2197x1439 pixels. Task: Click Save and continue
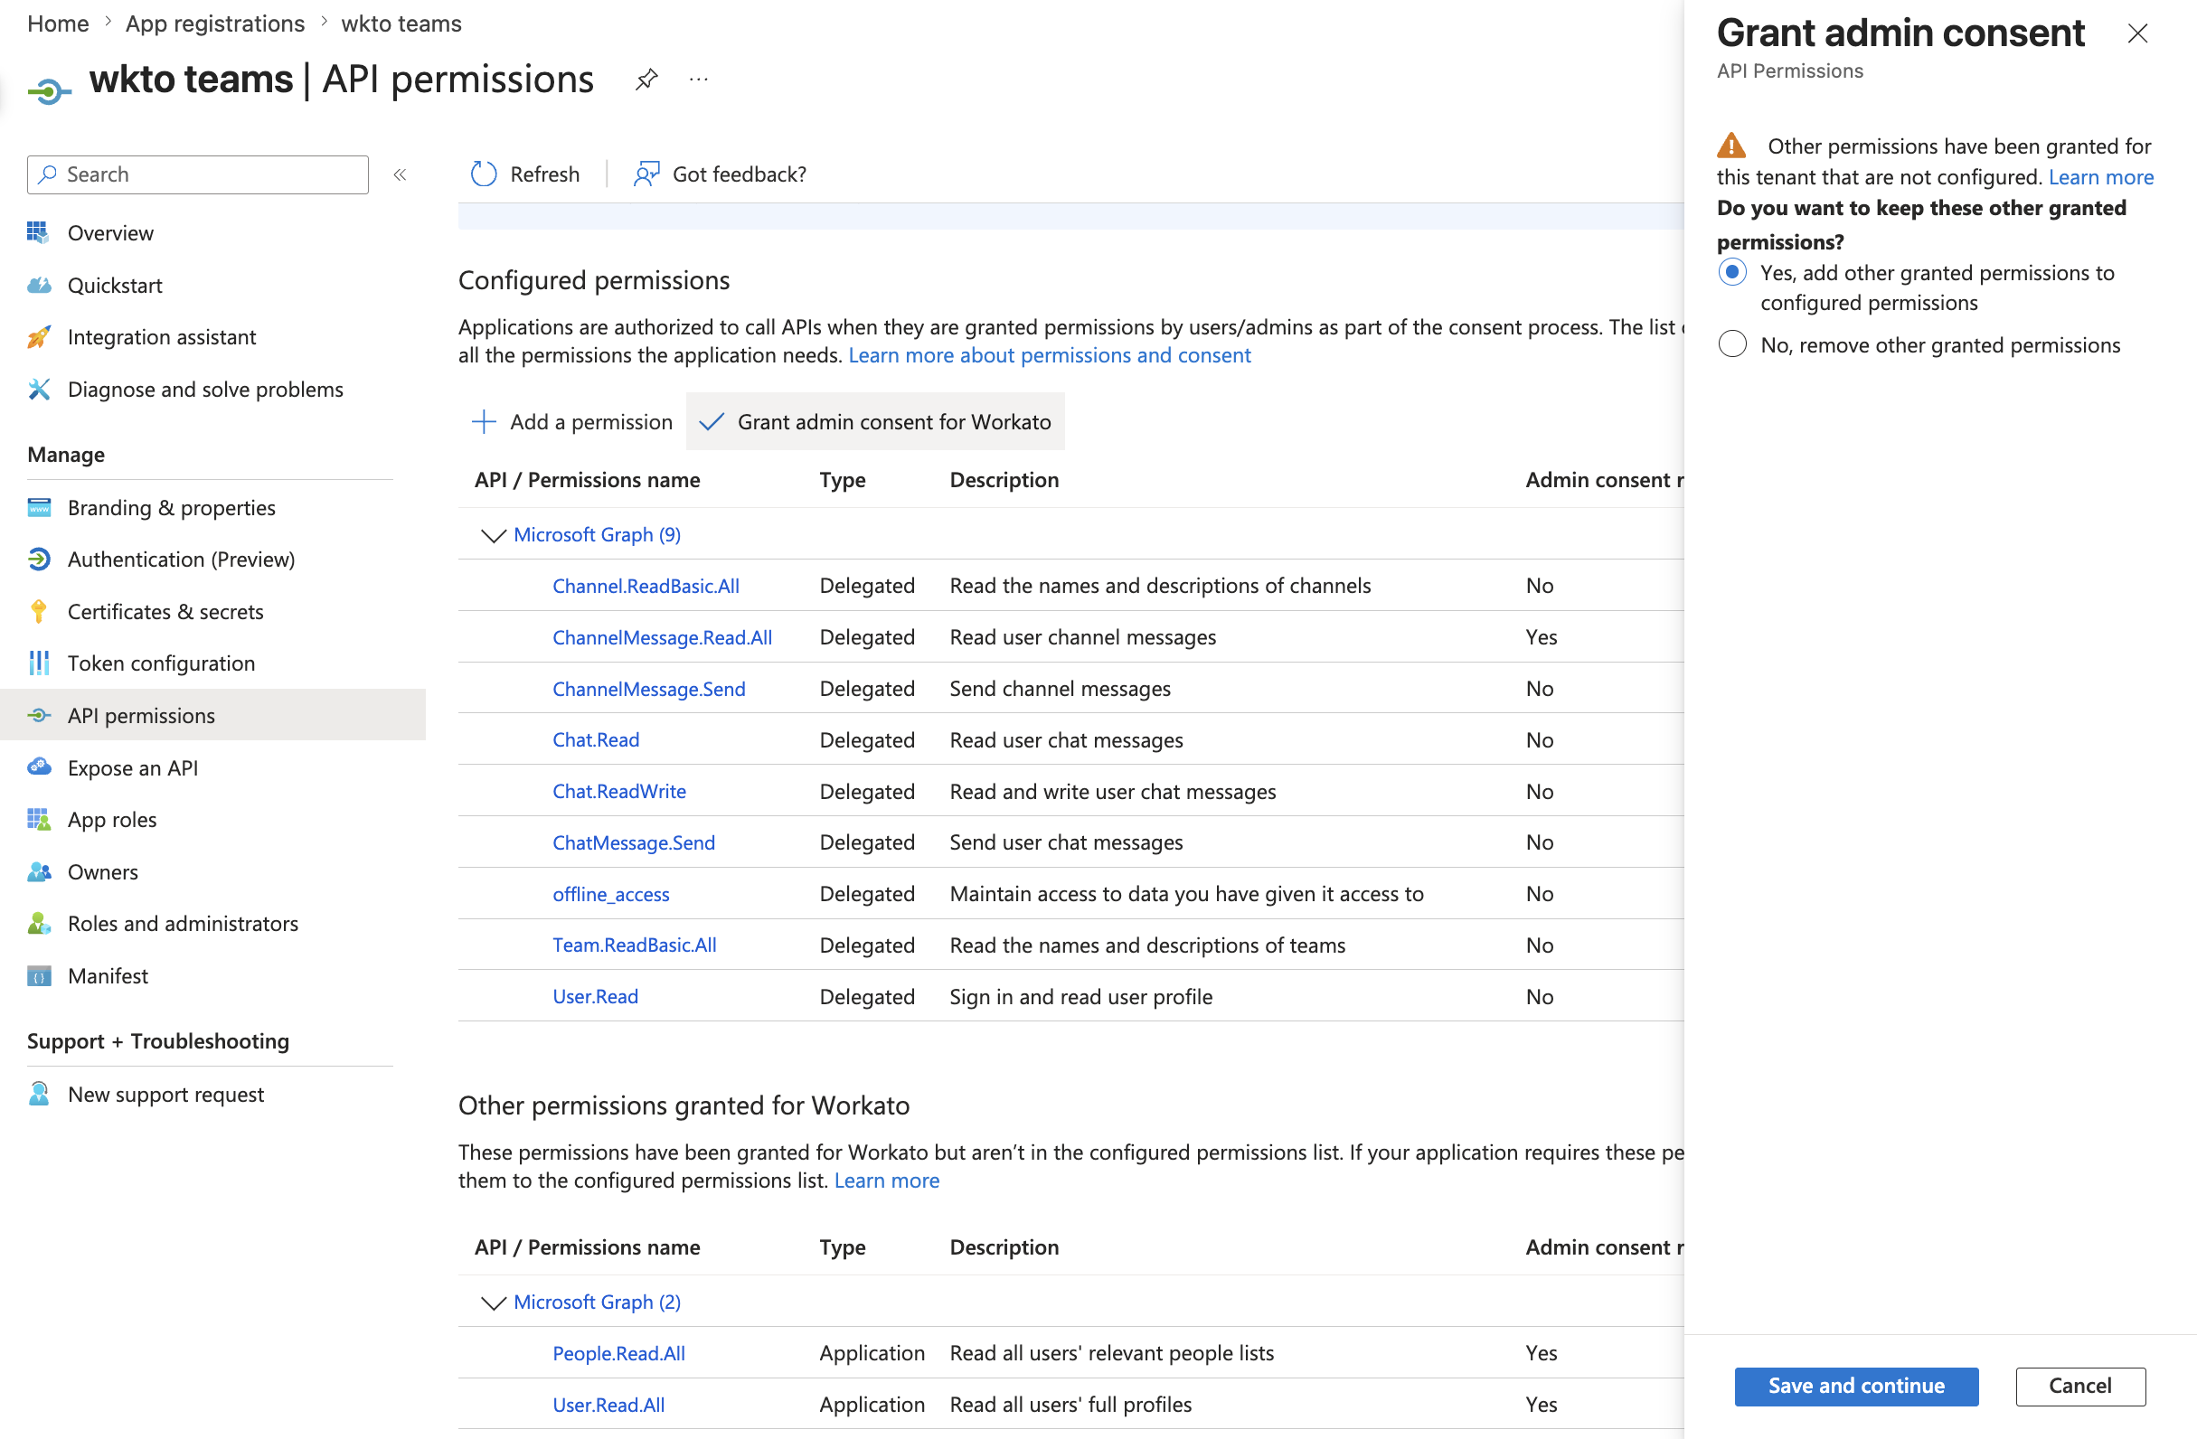(1856, 1386)
